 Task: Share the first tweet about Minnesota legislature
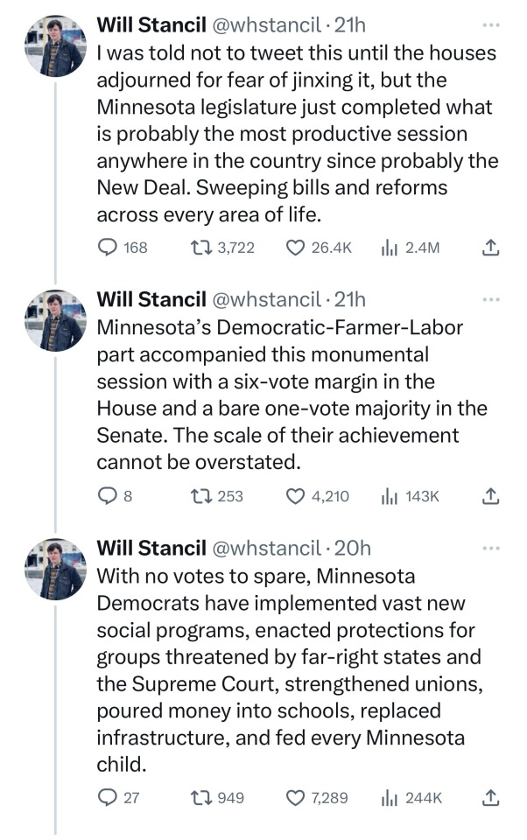(492, 248)
